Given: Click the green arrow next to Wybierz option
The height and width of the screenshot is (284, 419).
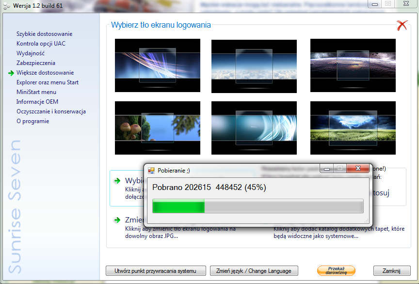Looking at the screenshot, I should (117, 181).
